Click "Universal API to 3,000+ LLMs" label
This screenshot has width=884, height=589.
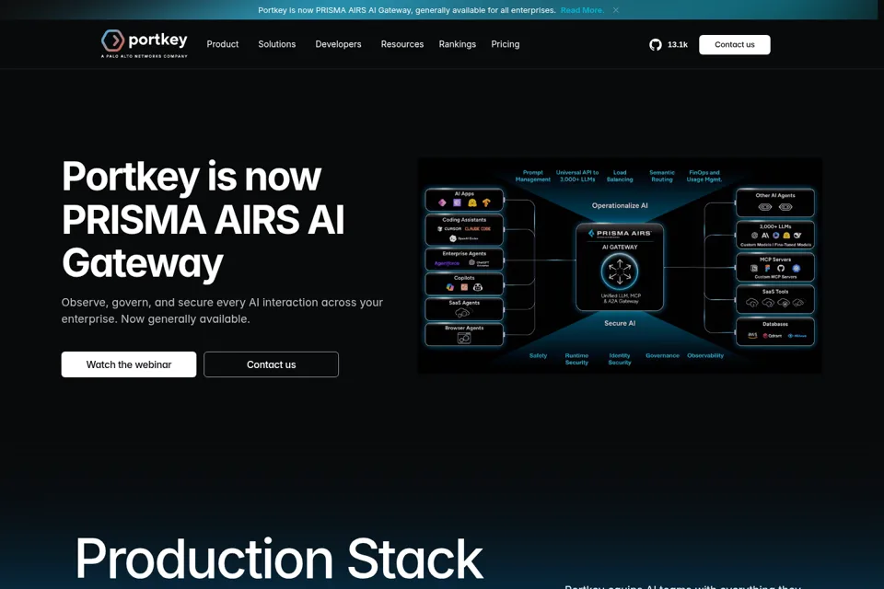point(577,176)
